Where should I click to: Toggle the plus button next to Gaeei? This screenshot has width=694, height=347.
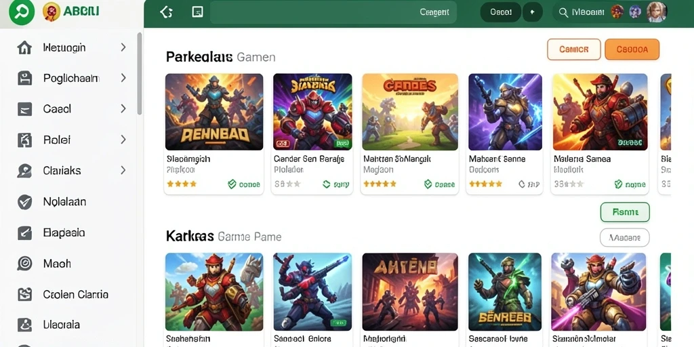[533, 12]
